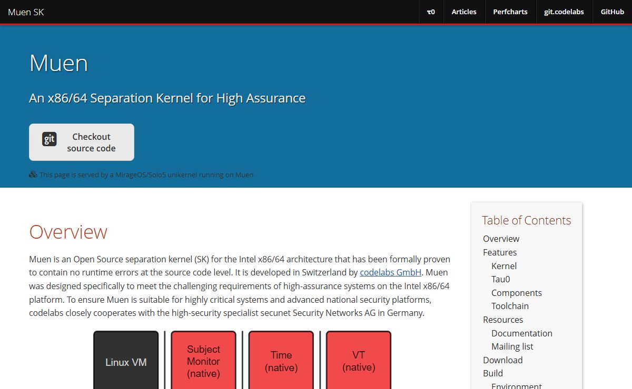Click the 'An x86/64 Separation Kernel' subtitle
632x389 pixels.
coord(167,98)
